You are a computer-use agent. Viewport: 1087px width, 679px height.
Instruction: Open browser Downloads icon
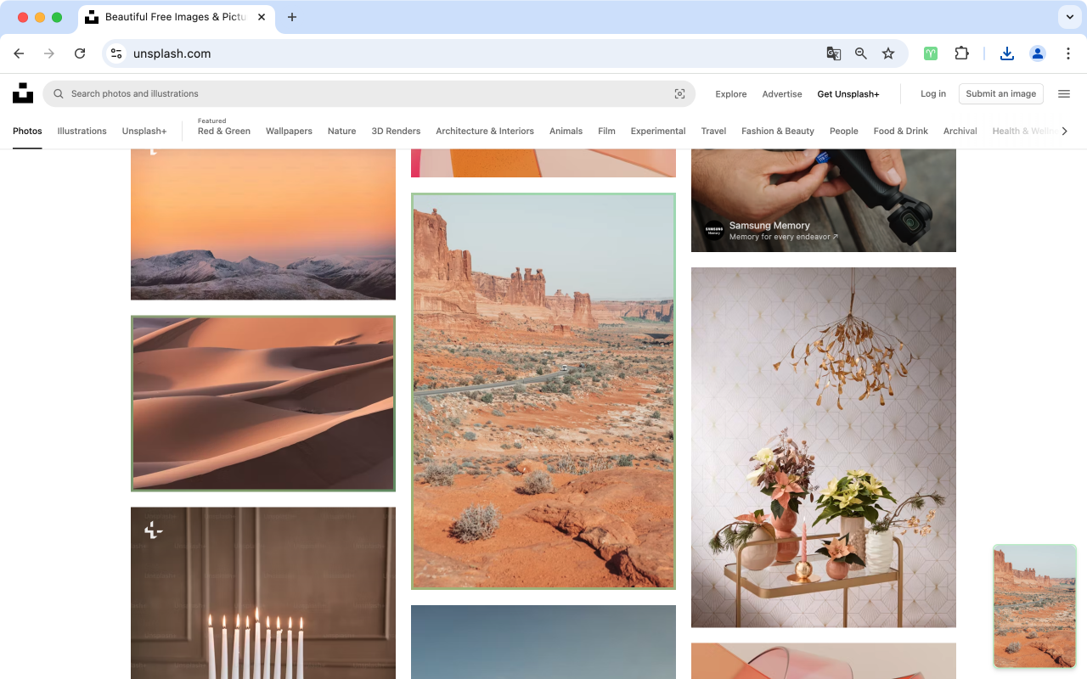[x=1007, y=53]
